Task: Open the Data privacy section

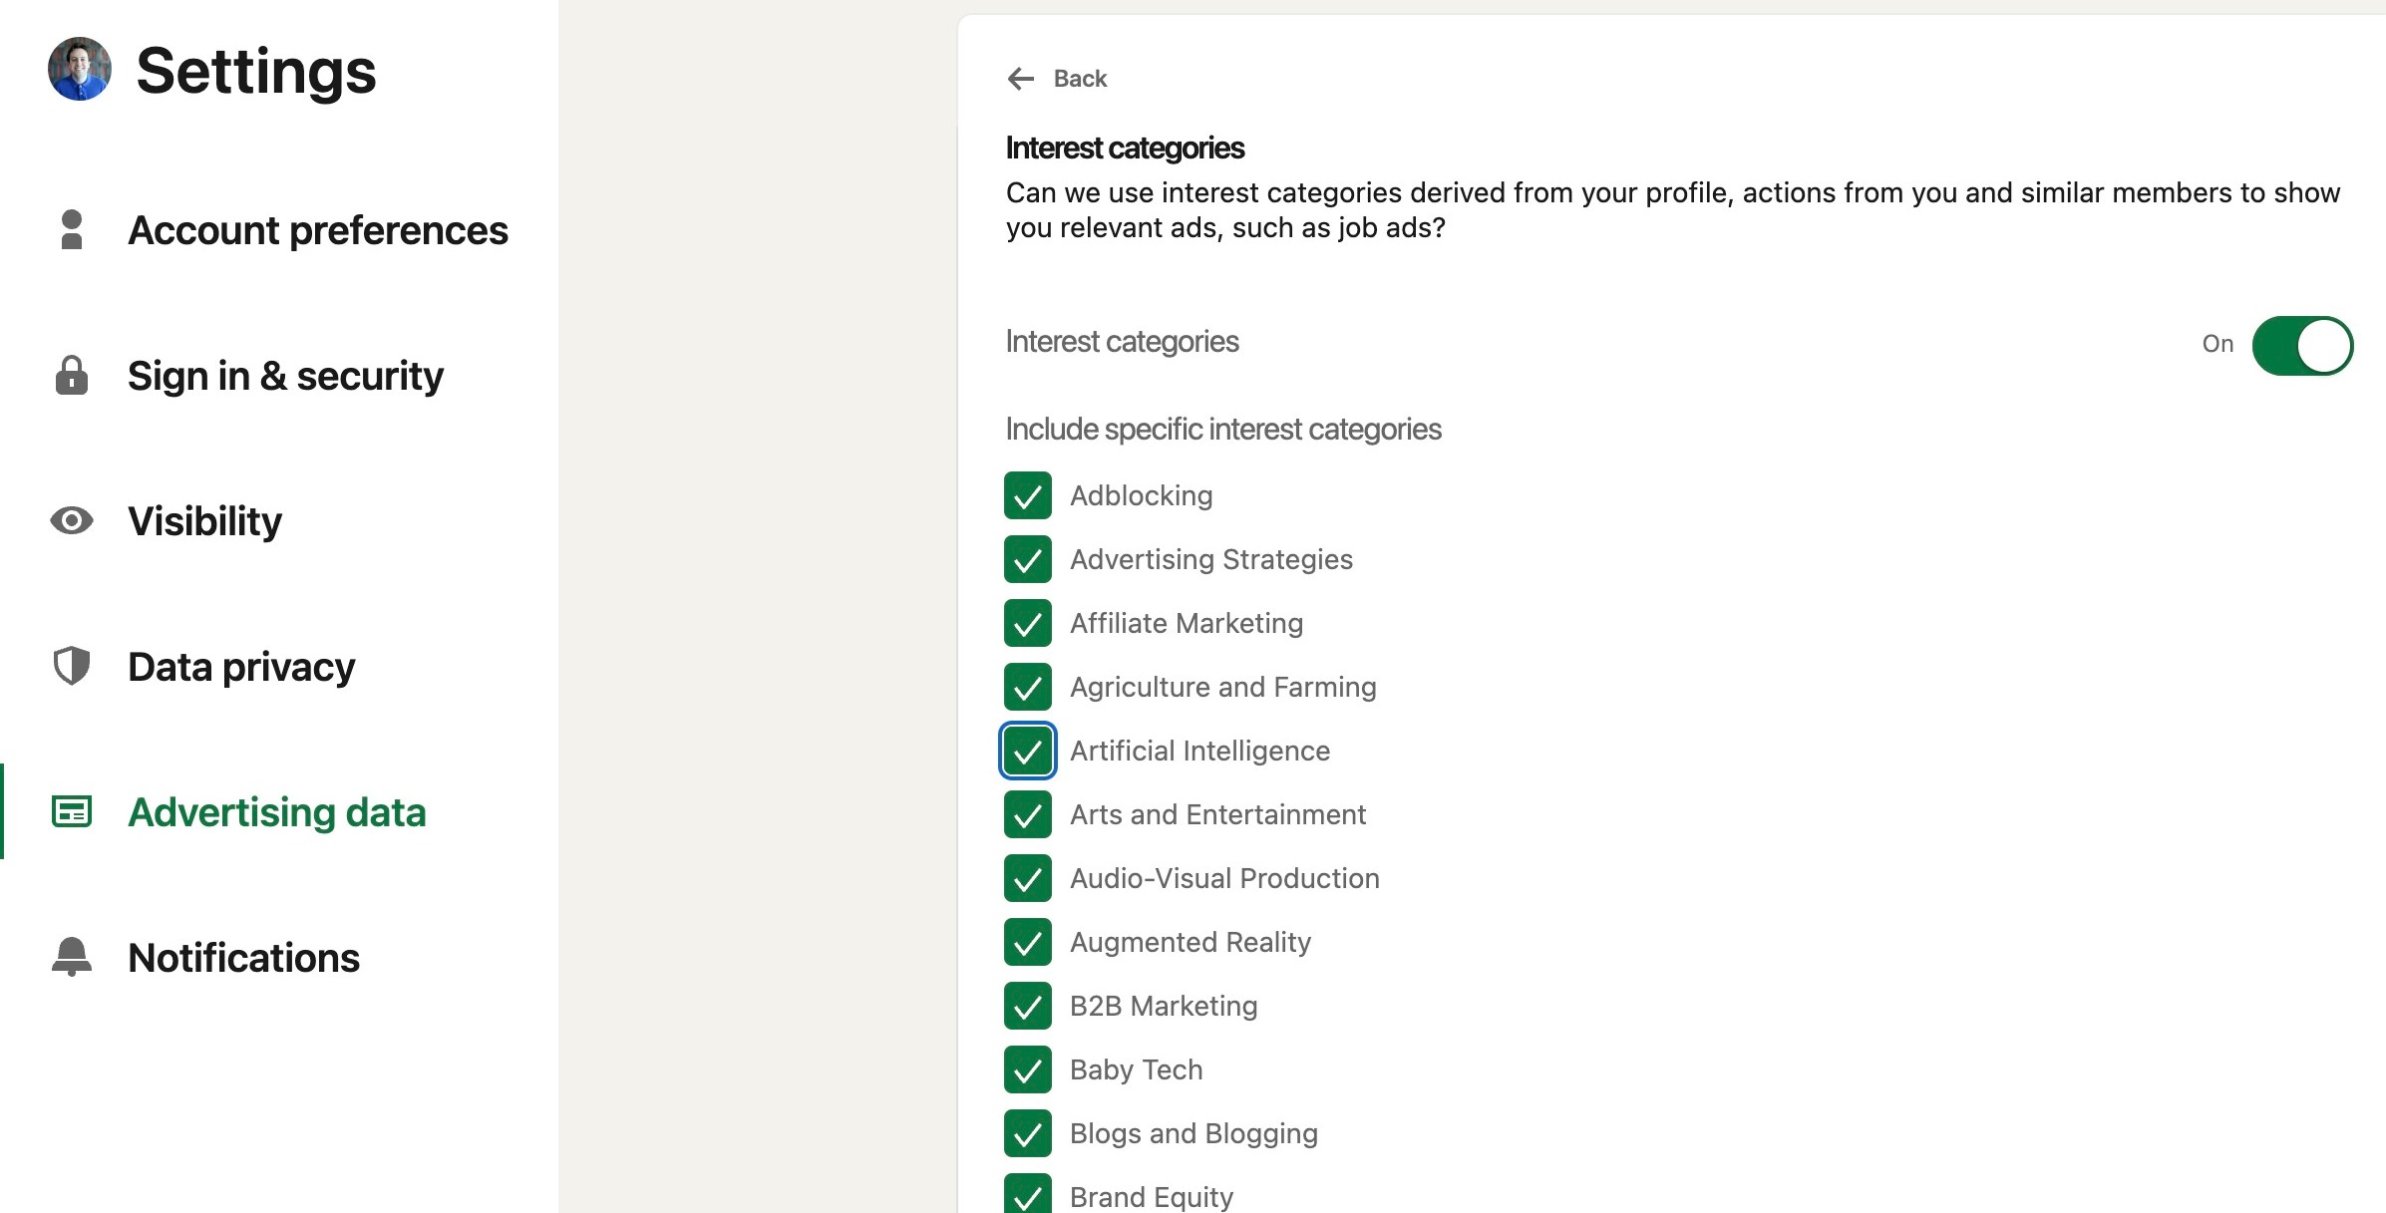Action: [241, 667]
